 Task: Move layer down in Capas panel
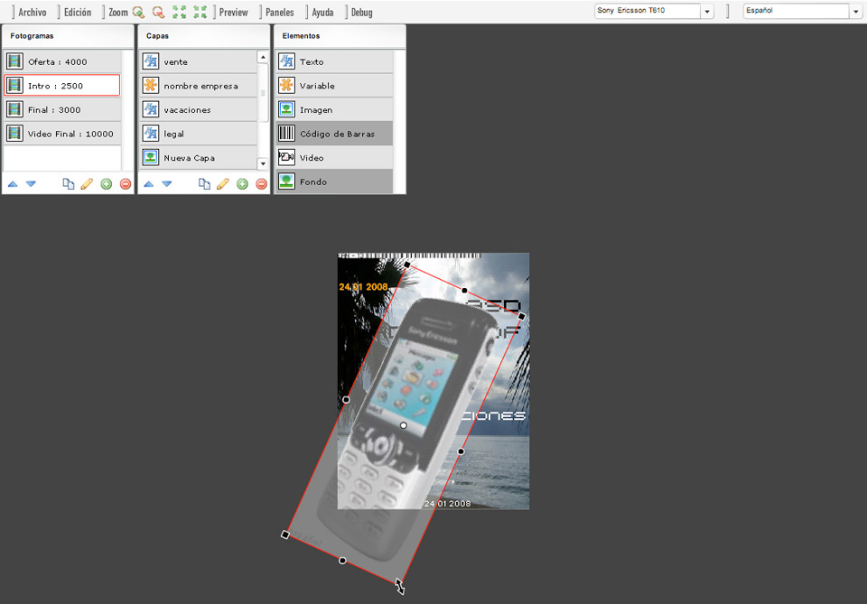tap(167, 184)
